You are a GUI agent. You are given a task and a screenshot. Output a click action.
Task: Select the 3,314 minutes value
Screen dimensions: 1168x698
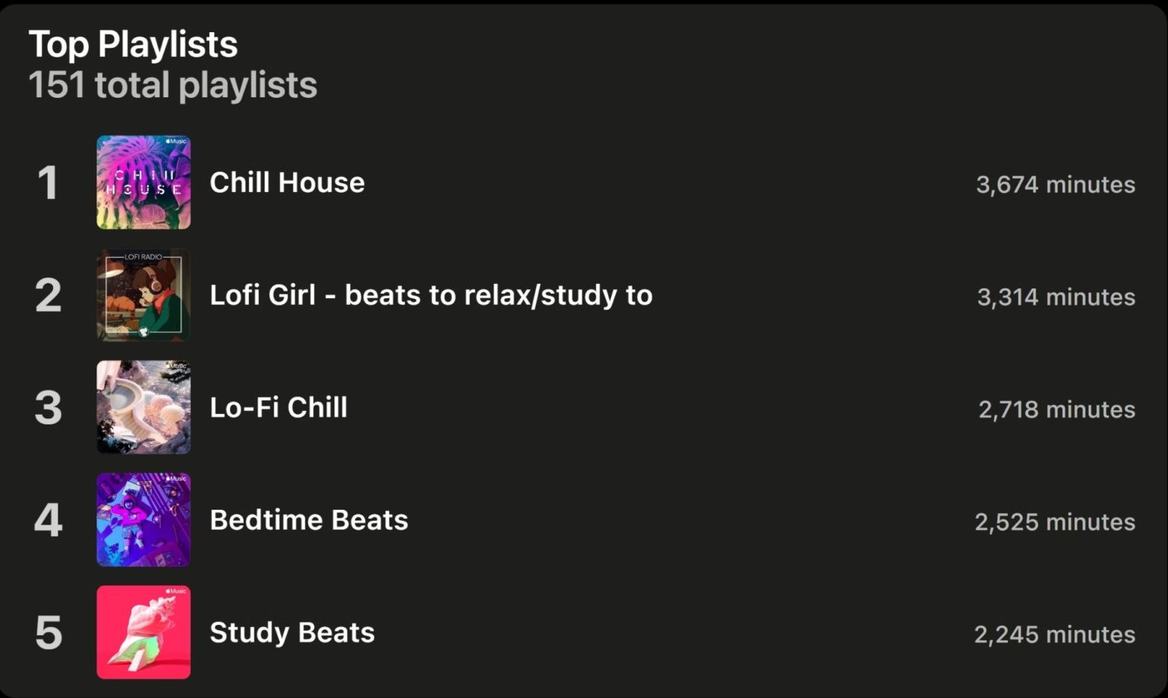[1056, 297]
